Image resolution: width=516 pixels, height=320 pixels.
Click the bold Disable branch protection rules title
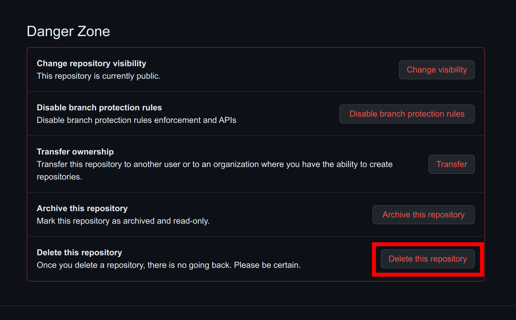[x=99, y=108]
